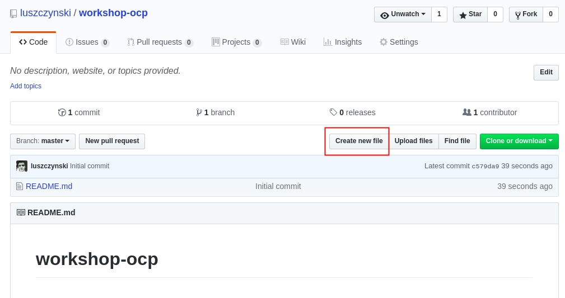Click the commit history clock icon

tap(62, 112)
